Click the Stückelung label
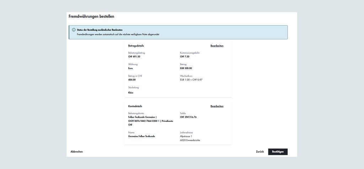This screenshot has height=169, width=364. tap(134, 88)
